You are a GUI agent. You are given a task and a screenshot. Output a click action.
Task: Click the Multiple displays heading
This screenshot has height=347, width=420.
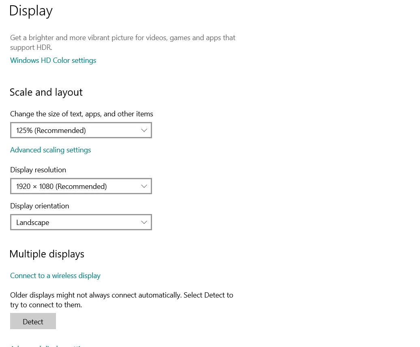click(x=47, y=254)
